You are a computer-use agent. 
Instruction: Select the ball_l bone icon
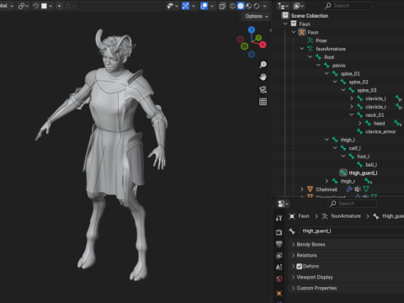(x=360, y=164)
